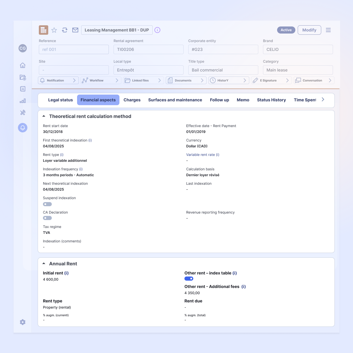Open Surfaces and maintenance tab
This screenshot has width=353, height=353.
pos(175,100)
